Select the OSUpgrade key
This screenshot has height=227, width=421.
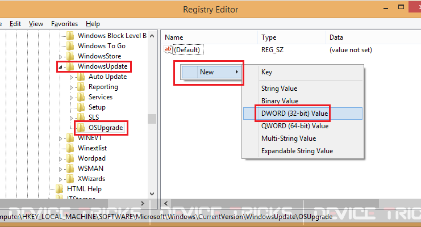[106, 128]
